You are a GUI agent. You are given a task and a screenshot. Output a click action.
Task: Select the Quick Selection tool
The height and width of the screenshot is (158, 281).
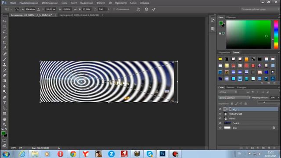coord(4,37)
